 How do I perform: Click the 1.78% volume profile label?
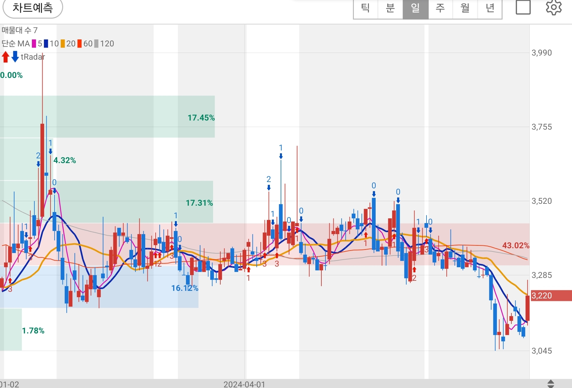[x=33, y=331]
